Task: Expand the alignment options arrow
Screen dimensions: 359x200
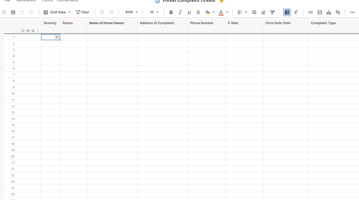Action: click(x=246, y=12)
